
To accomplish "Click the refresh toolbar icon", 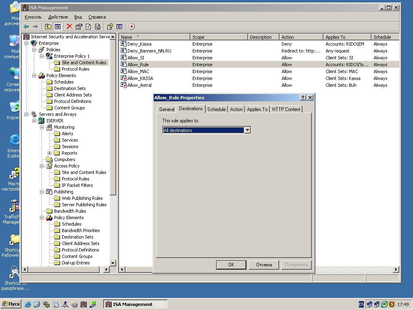I will [88, 26].
